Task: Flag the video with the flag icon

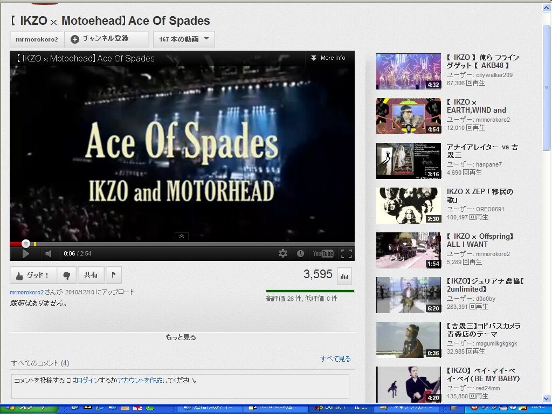Action: [x=113, y=275]
